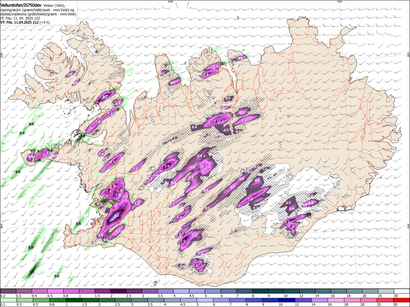The height and width of the screenshot is (307, 410).
Task: Click the line 'IT: Fös. 11. 04. 2025 12Z'
Action: [20, 18]
